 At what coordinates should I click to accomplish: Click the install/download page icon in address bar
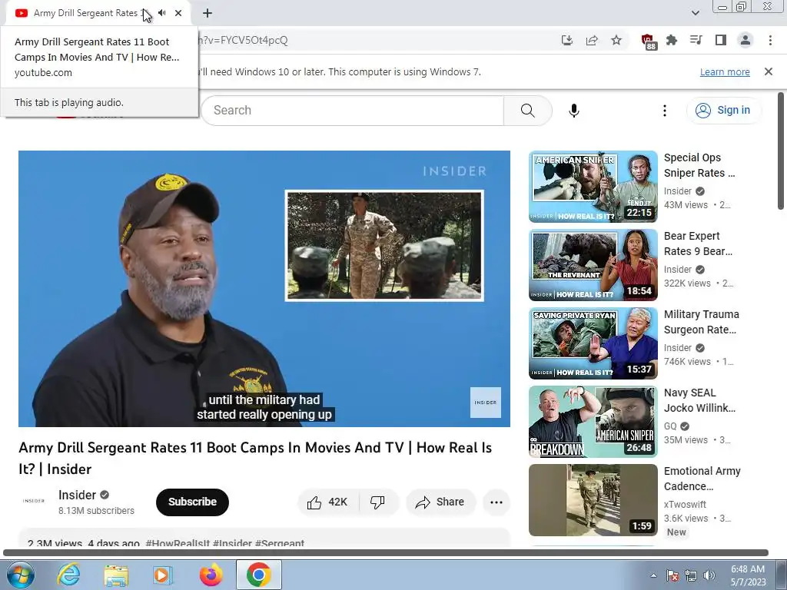[567, 40]
